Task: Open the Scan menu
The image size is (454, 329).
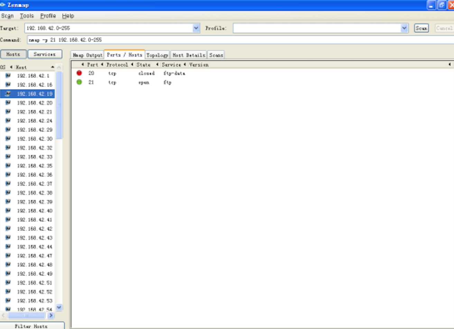Action: (x=7, y=16)
